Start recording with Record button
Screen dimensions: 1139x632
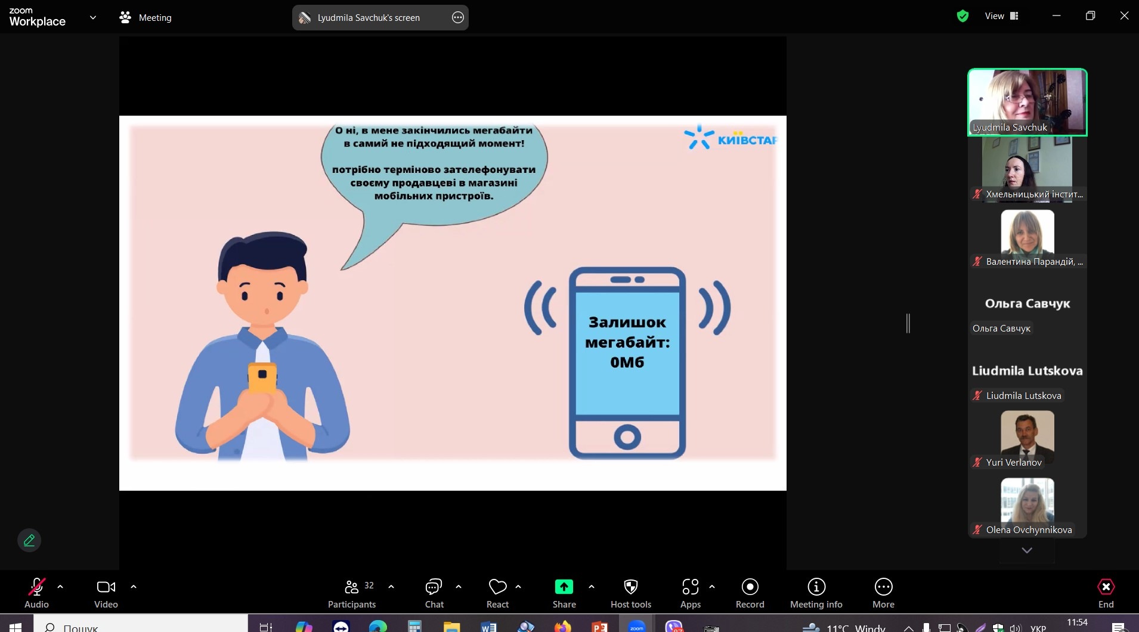click(x=750, y=593)
